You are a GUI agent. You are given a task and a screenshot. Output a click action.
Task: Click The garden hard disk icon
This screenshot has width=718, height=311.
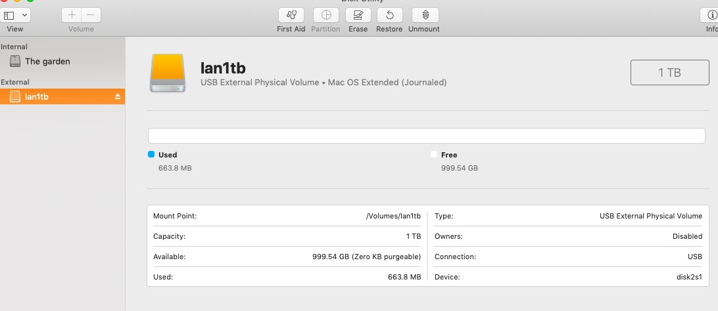click(15, 61)
